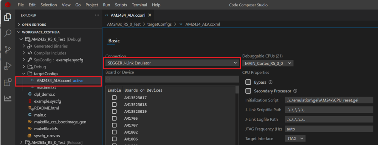378x145 pixels.
Task: Expand the Compiler Includes node
Action: 24,53
